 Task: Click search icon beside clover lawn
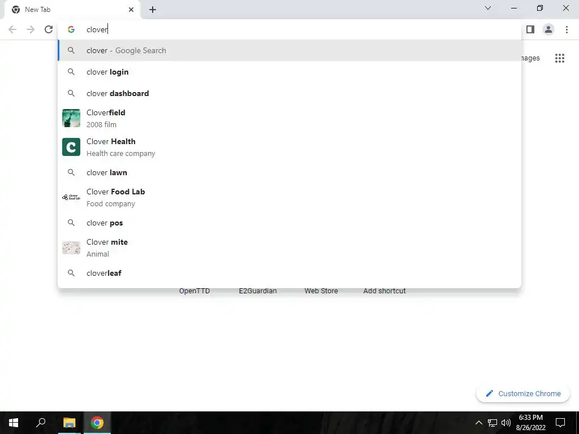(x=71, y=172)
